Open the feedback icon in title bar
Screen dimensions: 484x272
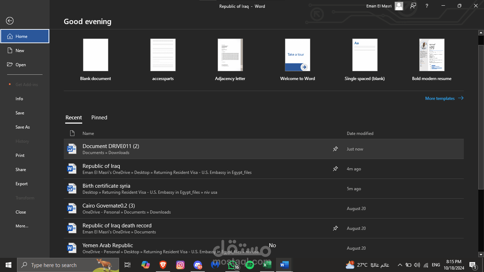(413, 6)
